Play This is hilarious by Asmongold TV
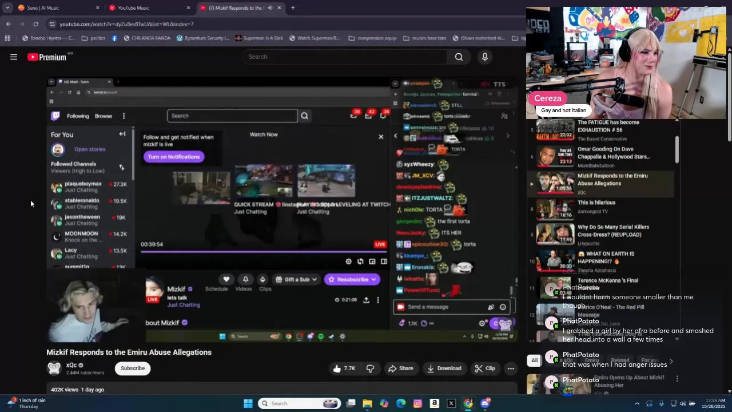 600,209
